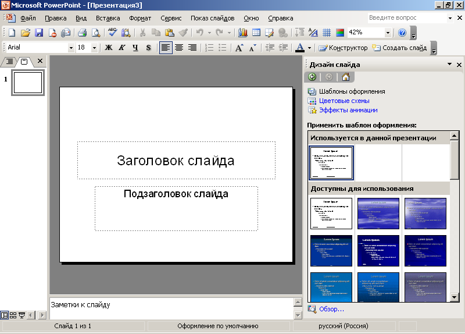Select slide 1 thumbnail in left pane
465x334 pixels.
tap(28, 83)
